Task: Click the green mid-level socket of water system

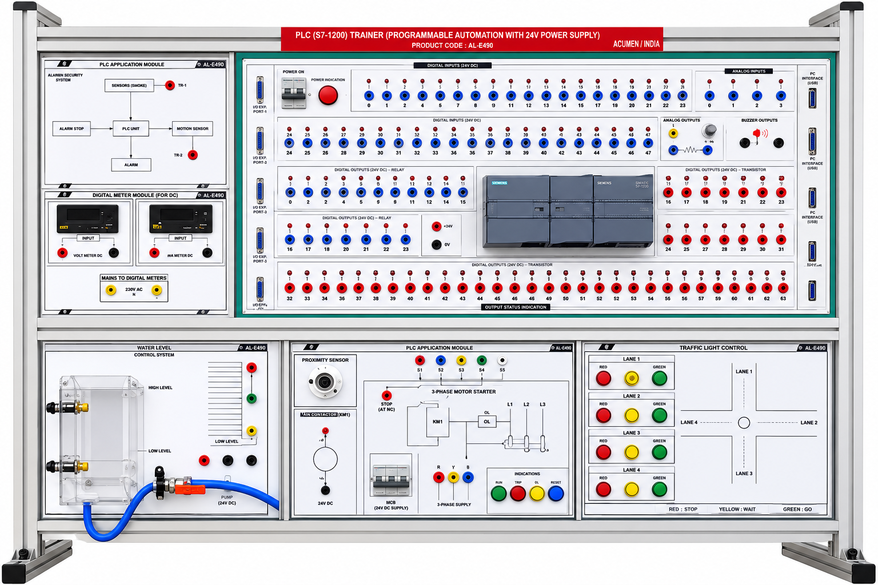Action: tap(252, 398)
